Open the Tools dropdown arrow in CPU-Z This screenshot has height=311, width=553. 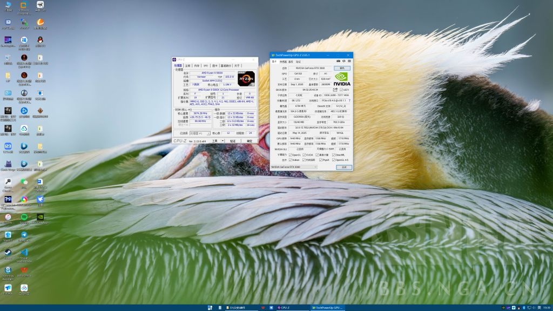click(221, 140)
